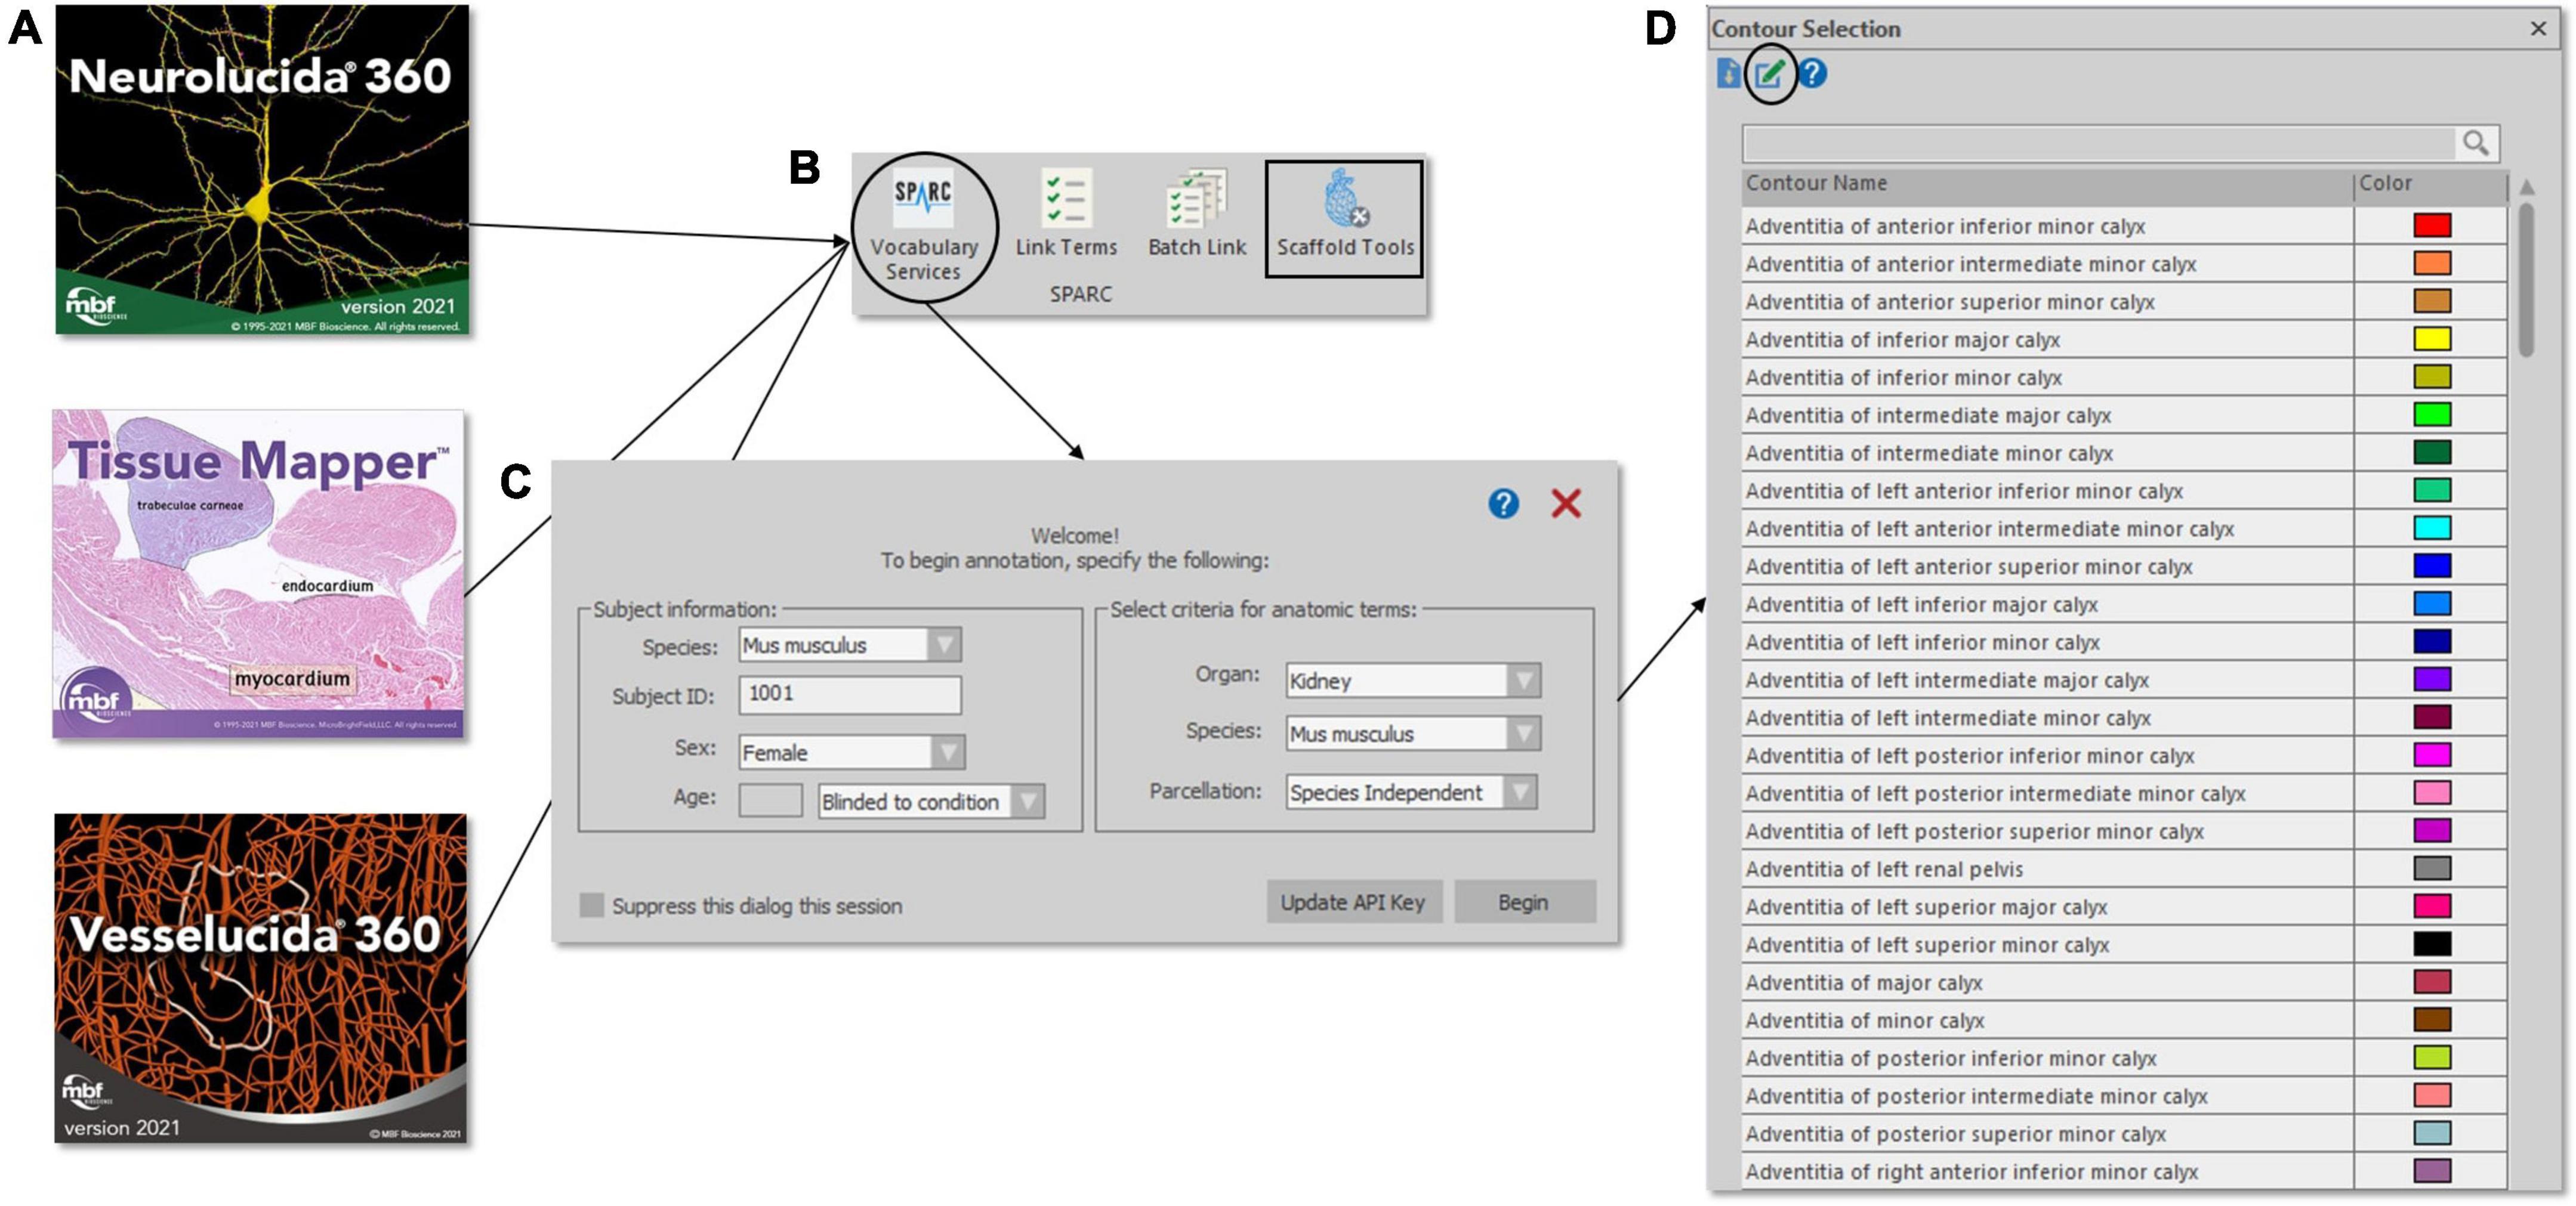2576x1206 pixels.
Task: Select Adventitia of posterior intermediate minor calyx
Action: (2124, 1095)
